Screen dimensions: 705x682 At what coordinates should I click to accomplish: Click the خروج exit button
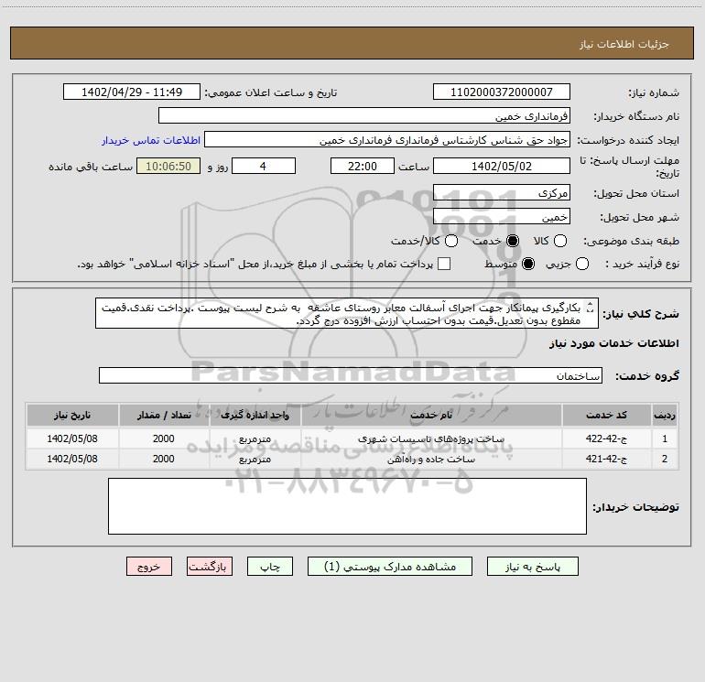[149, 567]
